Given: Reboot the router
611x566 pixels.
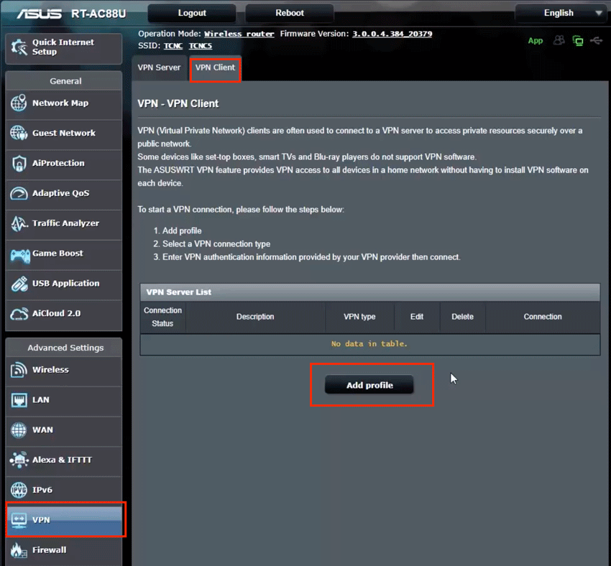Looking at the screenshot, I should [289, 12].
